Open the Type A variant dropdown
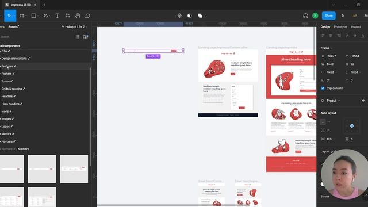 [x=333, y=101]
